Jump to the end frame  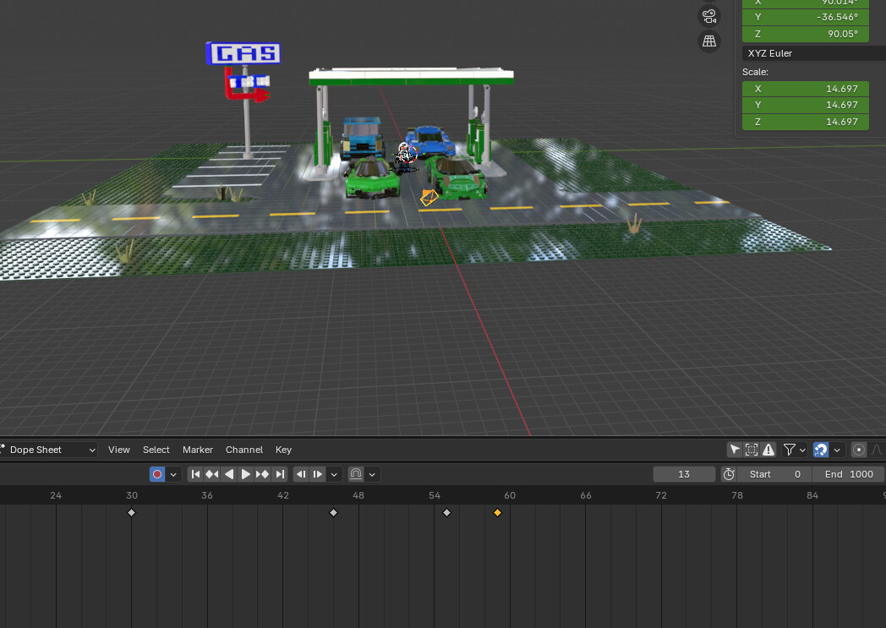[x=280, y=474]
